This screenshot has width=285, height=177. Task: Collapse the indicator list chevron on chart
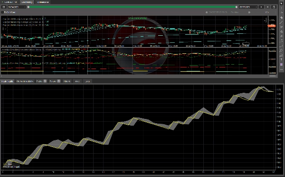coord(5,29)
